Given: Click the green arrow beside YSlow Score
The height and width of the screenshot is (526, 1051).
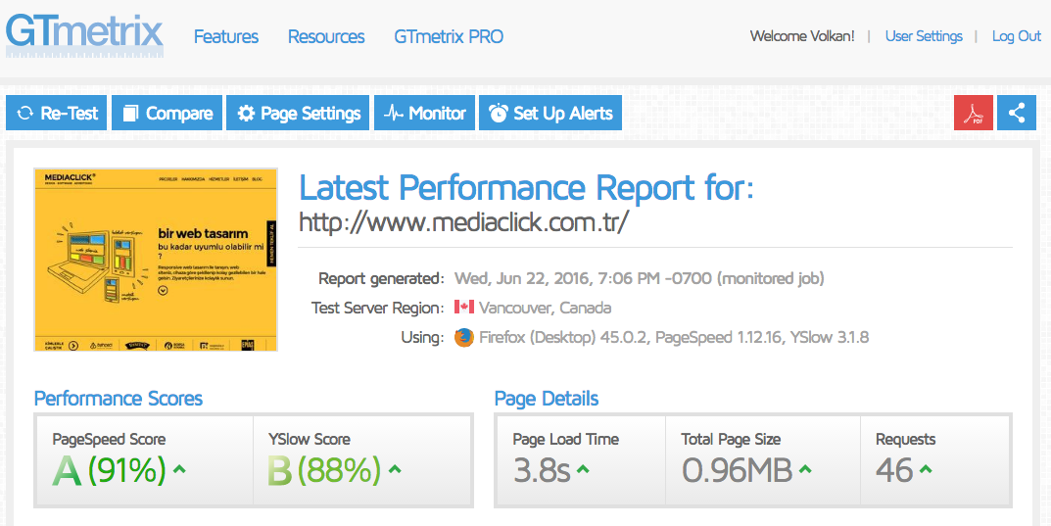Looking at the screenshot, I should click(395, 470).
